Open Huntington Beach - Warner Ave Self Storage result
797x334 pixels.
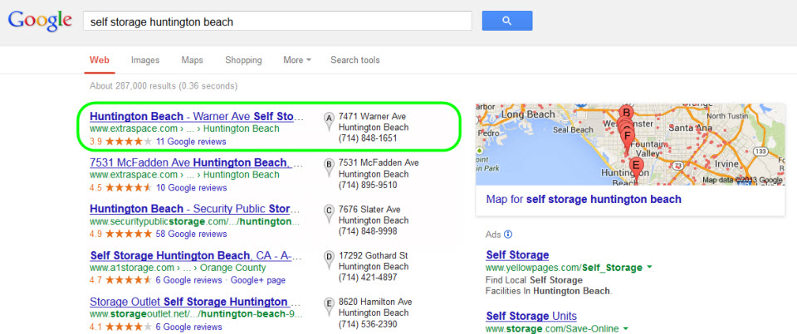pyautogui.click(x=197, y=117)
